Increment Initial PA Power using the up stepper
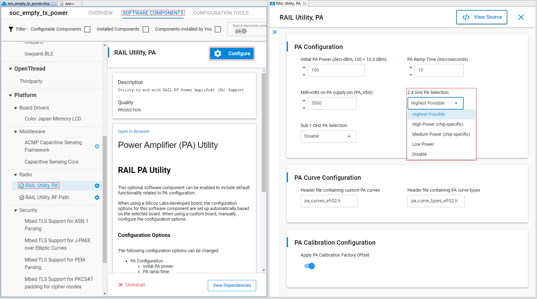This screenshot has height=299, width=537. pyautogui.click(x=304, y=67)
